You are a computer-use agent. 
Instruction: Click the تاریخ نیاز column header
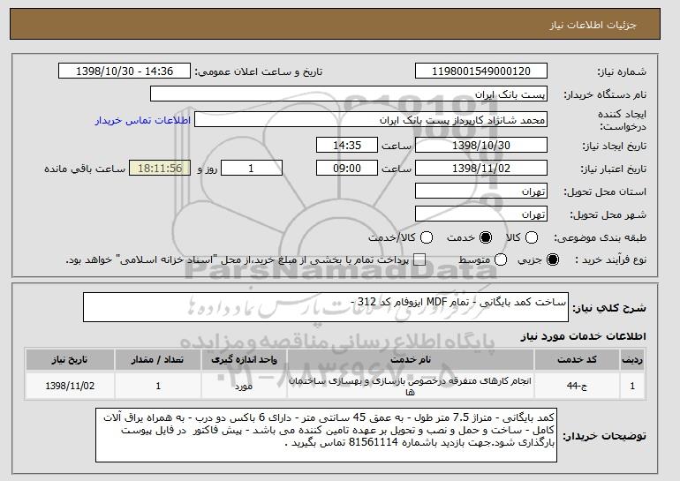[70, 360]
